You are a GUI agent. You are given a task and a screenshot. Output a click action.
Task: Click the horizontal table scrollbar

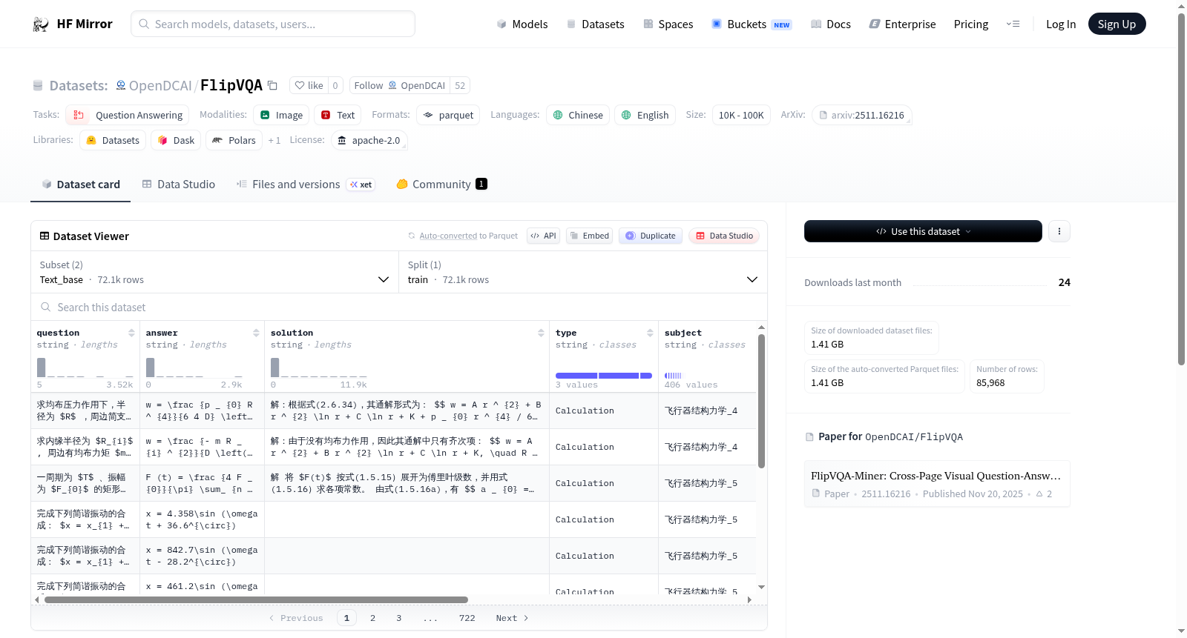(256, 599)
